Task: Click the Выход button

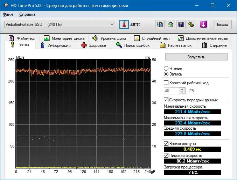Action: pos(223,24)
